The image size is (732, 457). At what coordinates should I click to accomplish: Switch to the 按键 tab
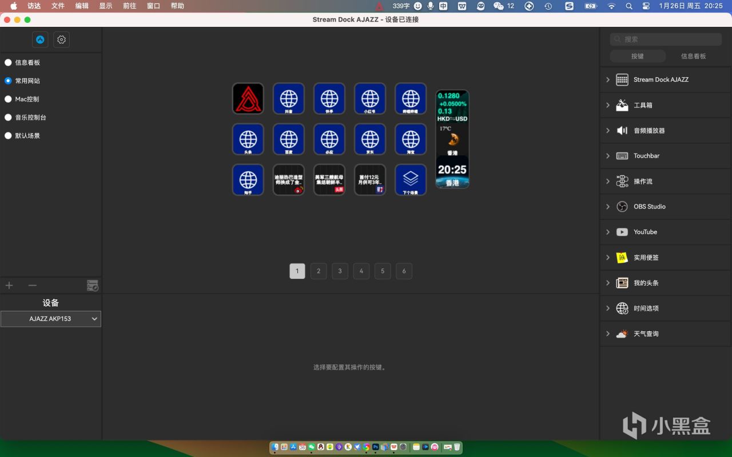pos(638,56)
